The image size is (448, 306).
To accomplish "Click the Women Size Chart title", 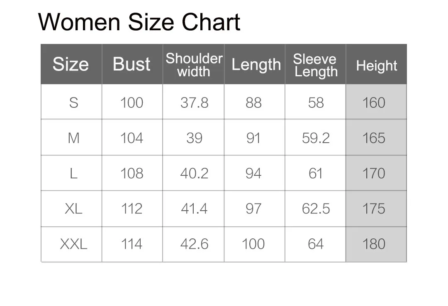I will point(139,22).
